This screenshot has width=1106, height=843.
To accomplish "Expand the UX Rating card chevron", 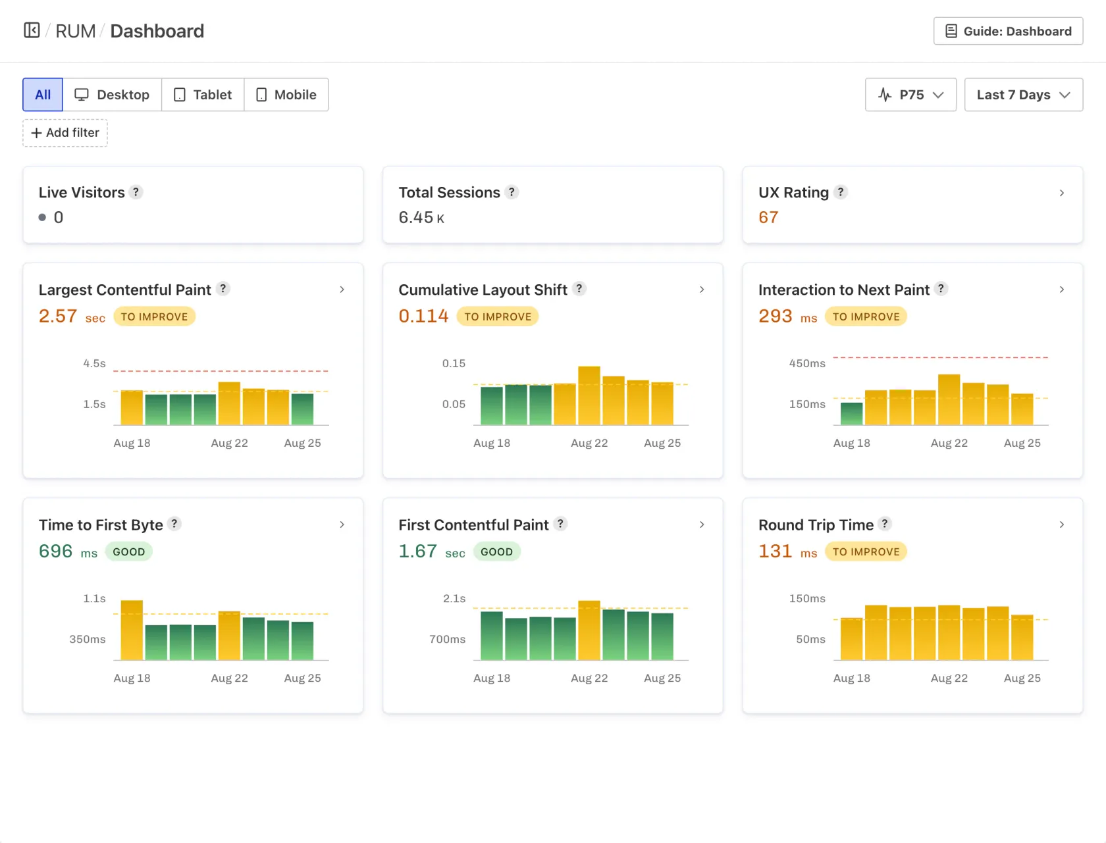I will 1061,193.
